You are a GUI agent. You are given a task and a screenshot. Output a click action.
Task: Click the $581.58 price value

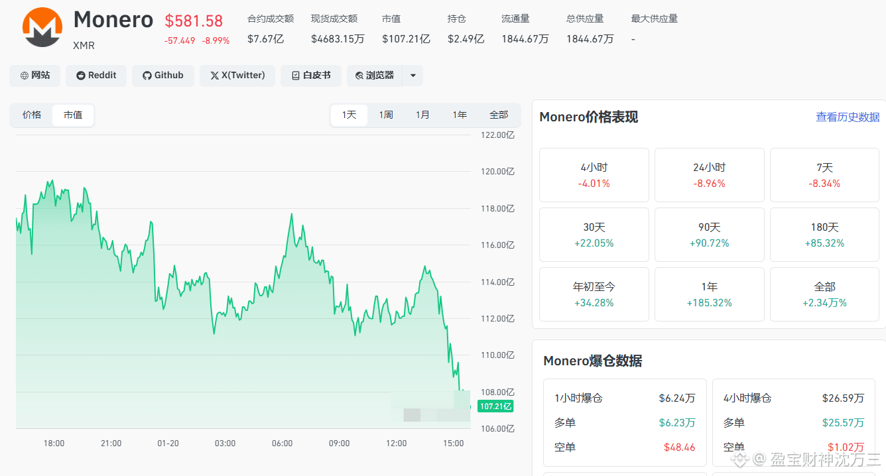194,21
